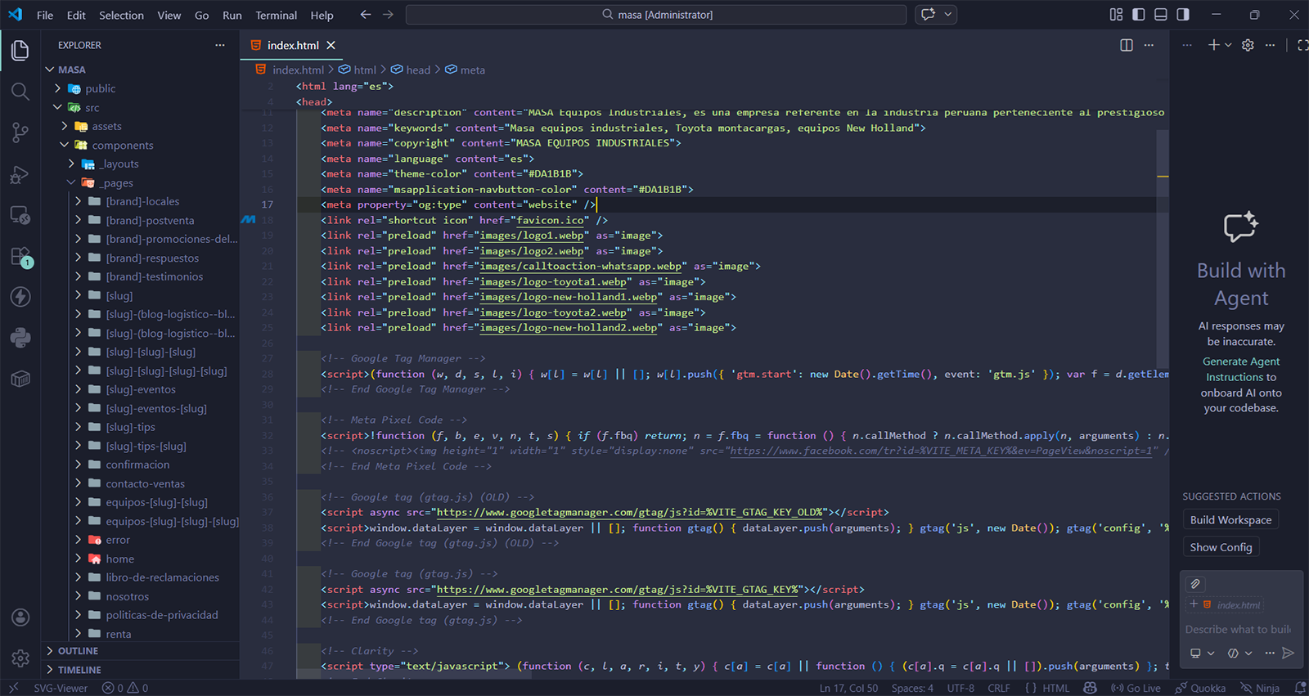Open the Selection menu

click(x=121, y=15)
